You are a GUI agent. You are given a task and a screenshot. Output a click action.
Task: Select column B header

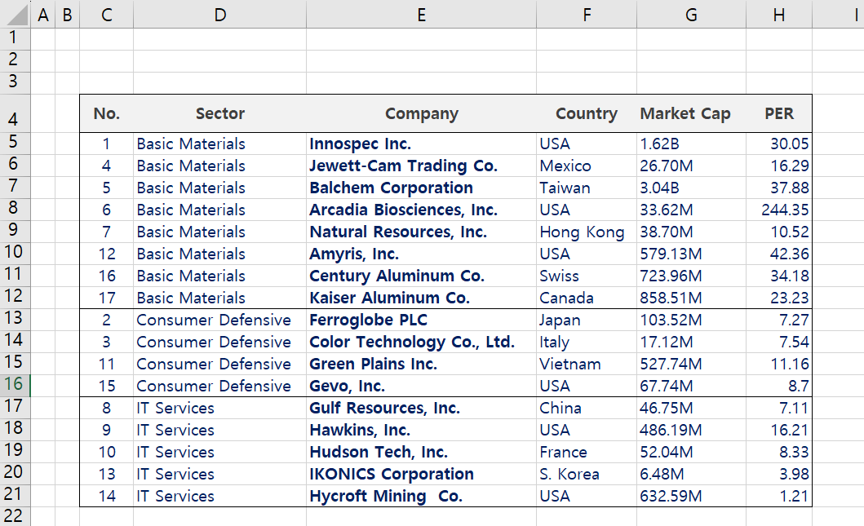(67, 15)
